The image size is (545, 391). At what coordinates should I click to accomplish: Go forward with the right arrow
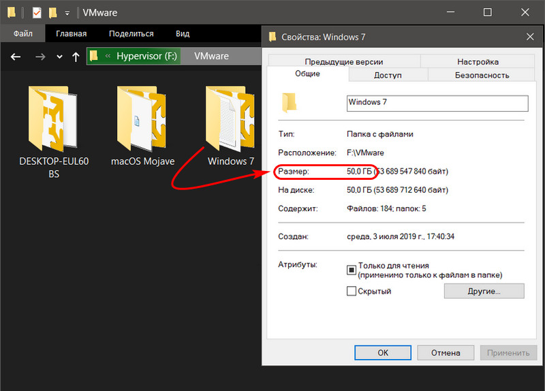[40, 57]
